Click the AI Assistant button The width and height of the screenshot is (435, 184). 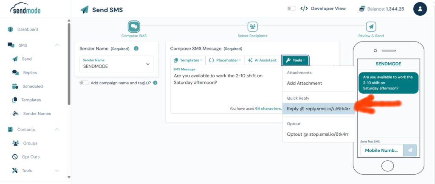[263, 60]
